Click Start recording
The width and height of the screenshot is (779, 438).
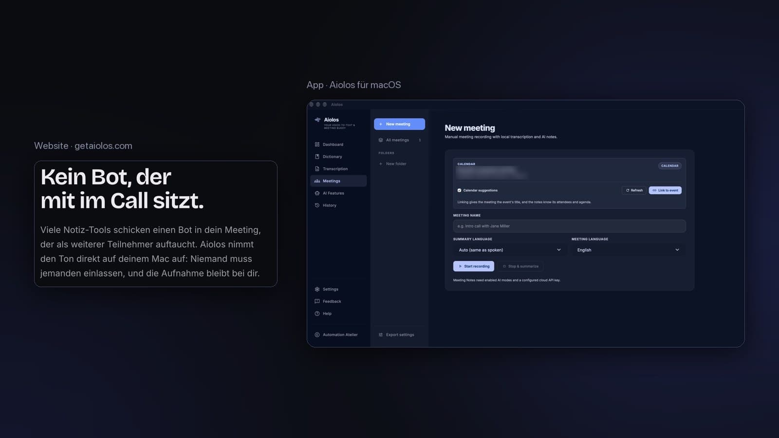(474, 266)
